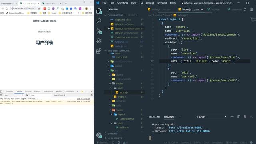Click the vue-router source link in the console warning
Screen dimensions: 256x144
pyautogui.click(x=78, y=101)
